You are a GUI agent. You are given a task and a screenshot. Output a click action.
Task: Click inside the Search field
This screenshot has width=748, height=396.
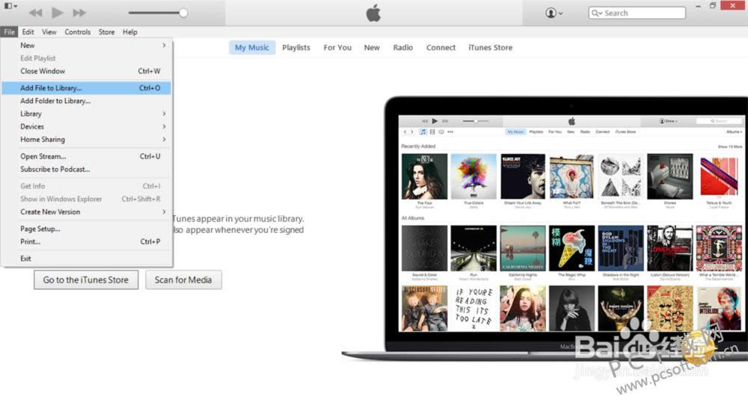641,13
